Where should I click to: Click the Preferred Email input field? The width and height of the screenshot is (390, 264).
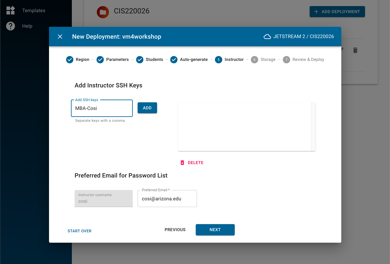point(167,199)
